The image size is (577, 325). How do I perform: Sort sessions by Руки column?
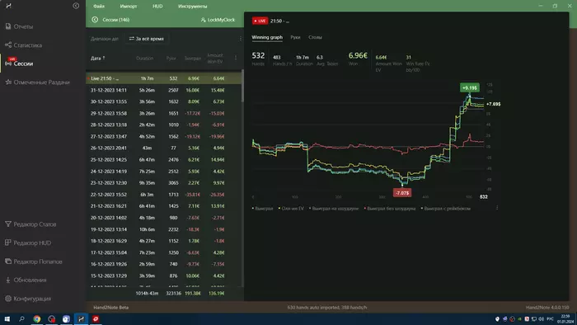pos(171,59)
